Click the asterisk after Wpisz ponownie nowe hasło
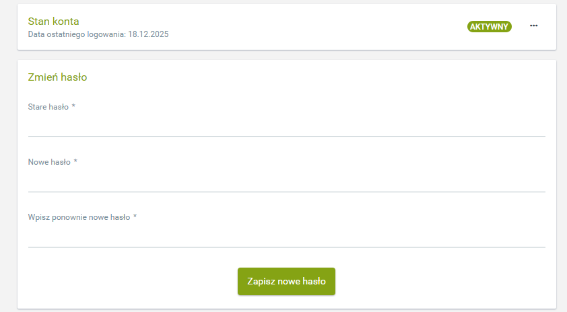Screen dimensions: 567x312 tap(135, 217)
